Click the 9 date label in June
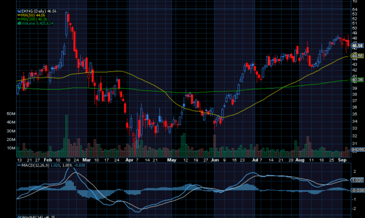 click(224, 160)
